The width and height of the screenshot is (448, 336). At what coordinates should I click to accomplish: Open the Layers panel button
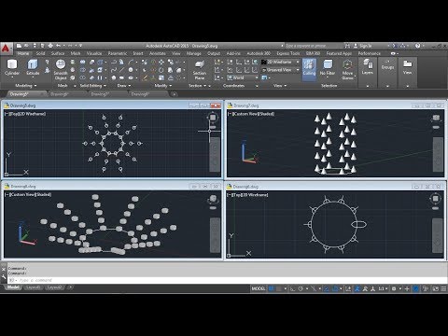[368, 67]
